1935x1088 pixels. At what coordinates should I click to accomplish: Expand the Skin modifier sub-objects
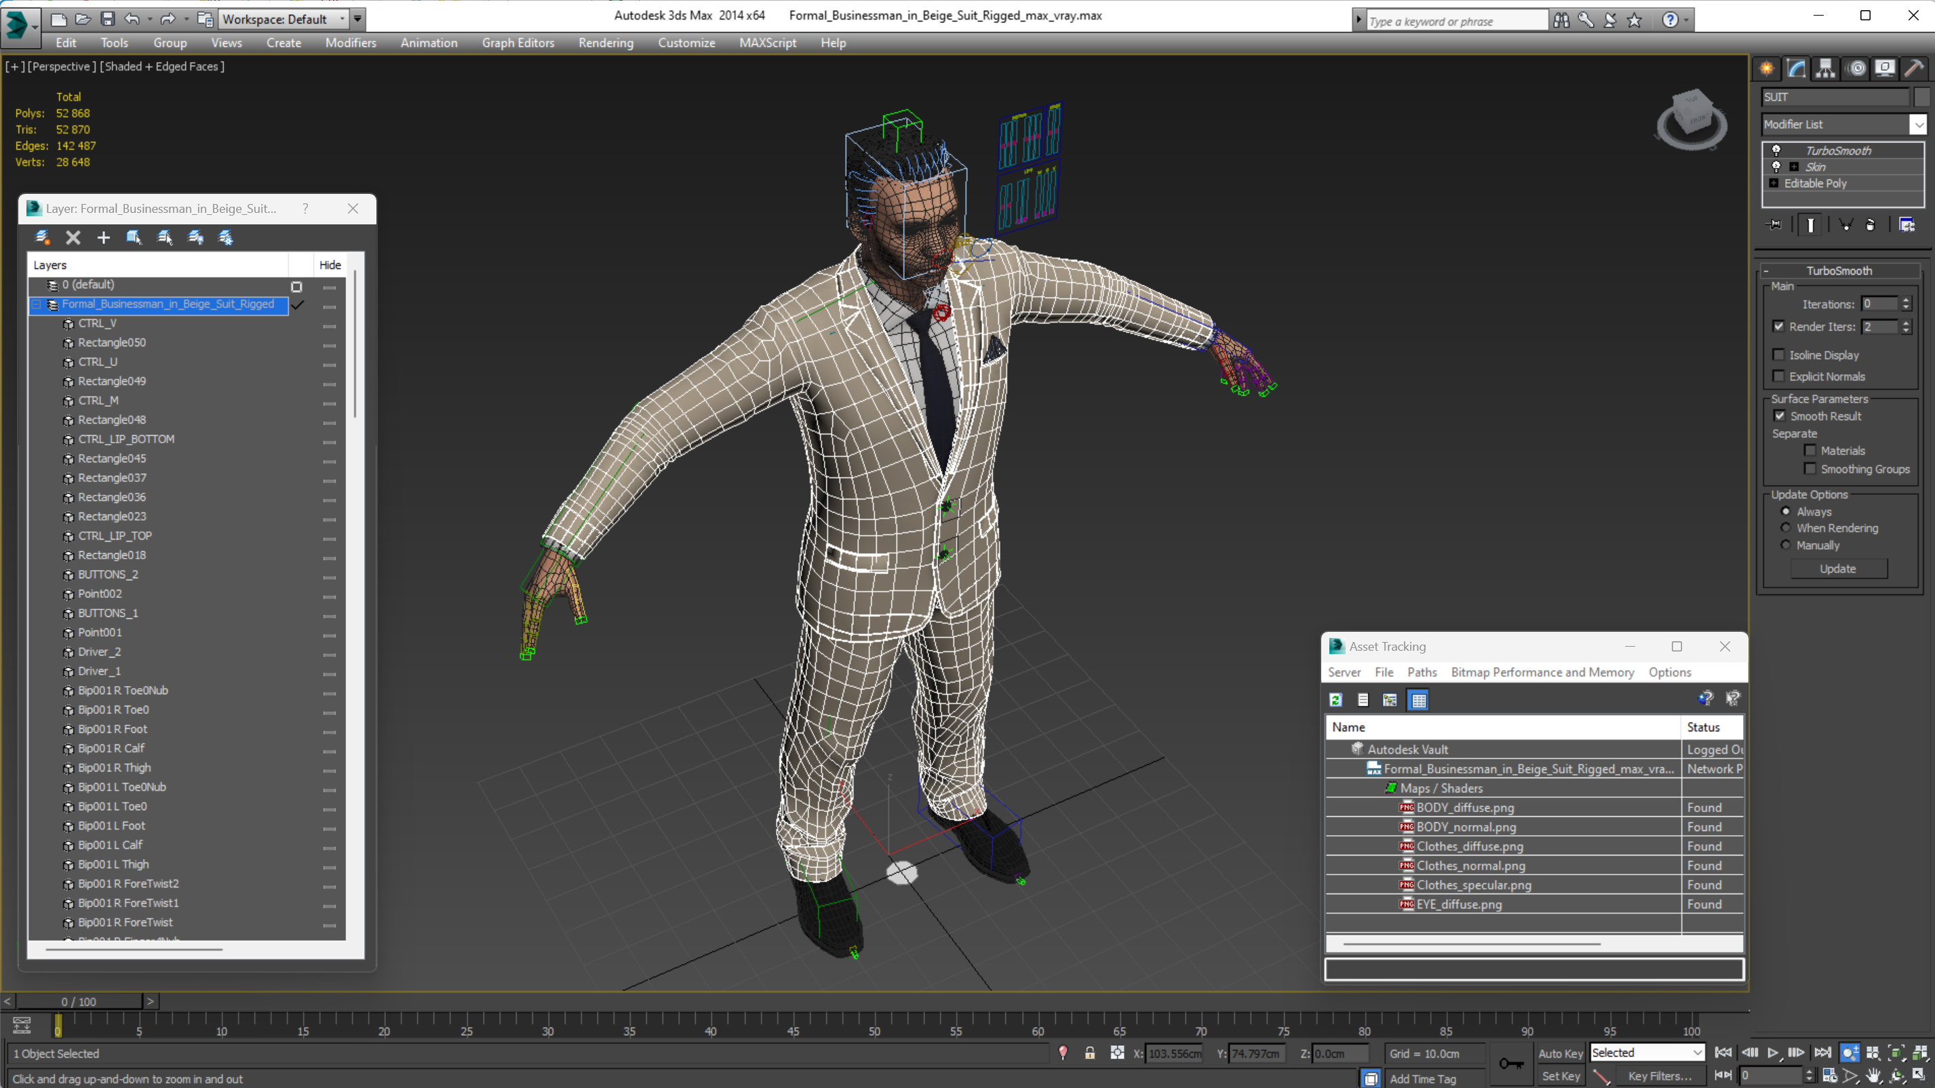coord(1794,167)
